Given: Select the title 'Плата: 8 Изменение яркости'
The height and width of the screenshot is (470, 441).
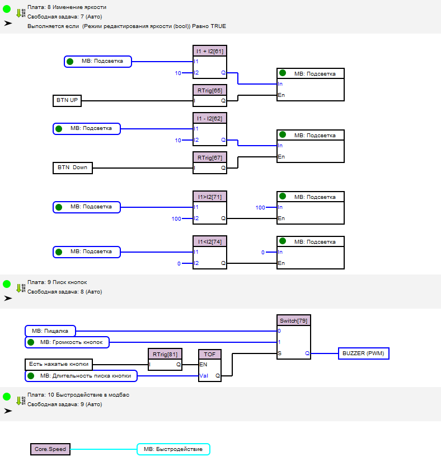Looking at the screenshot, I should [x=67, y=7].
